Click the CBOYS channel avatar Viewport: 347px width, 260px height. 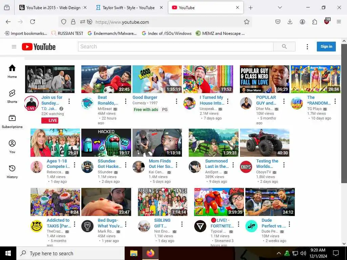tap(246, 167)
